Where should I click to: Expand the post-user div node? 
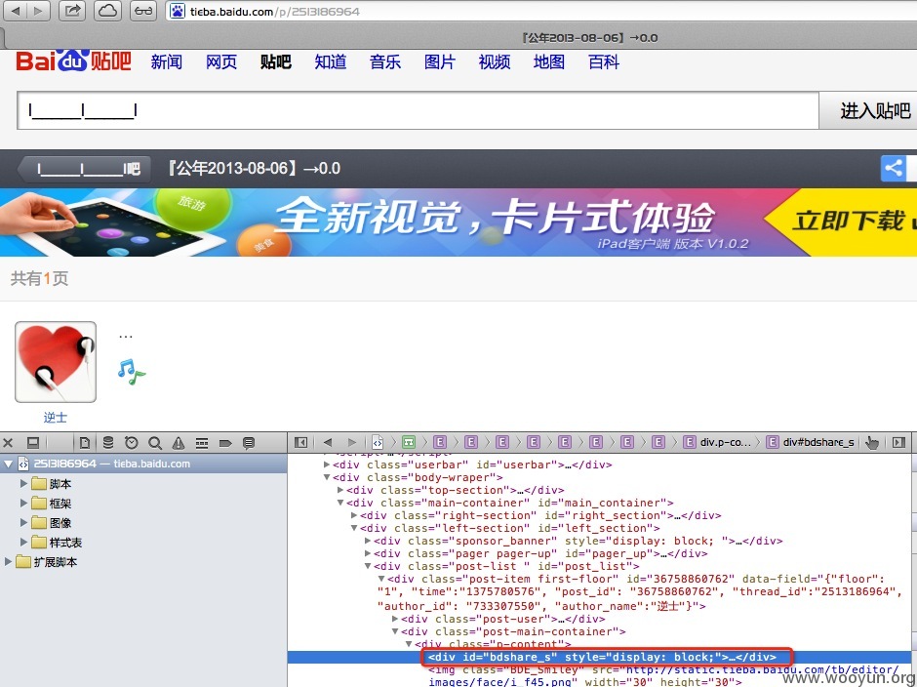pyautogui.click(x=395, y=619)
